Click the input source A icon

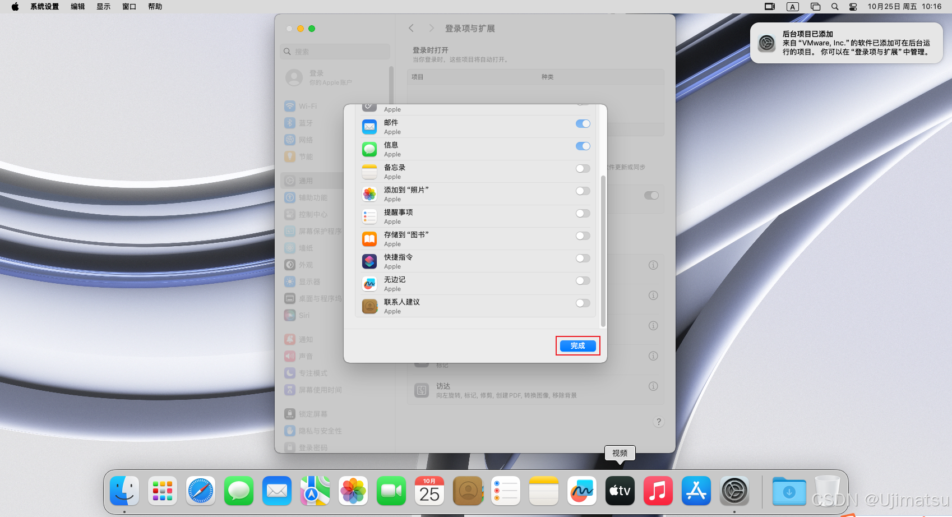point(792,7)
